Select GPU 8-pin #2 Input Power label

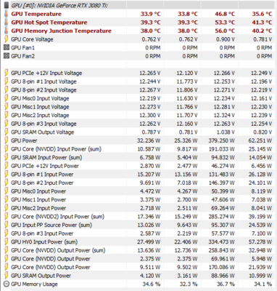pos(42,183)
